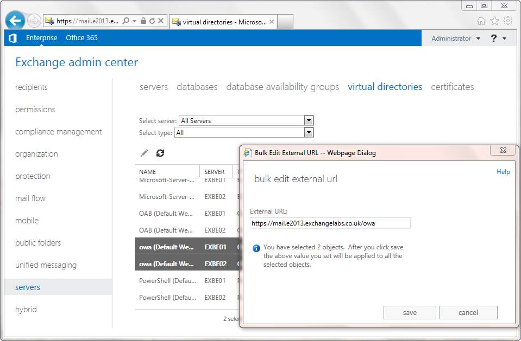
Task: Click the browser Home icon
Action: 481,21
